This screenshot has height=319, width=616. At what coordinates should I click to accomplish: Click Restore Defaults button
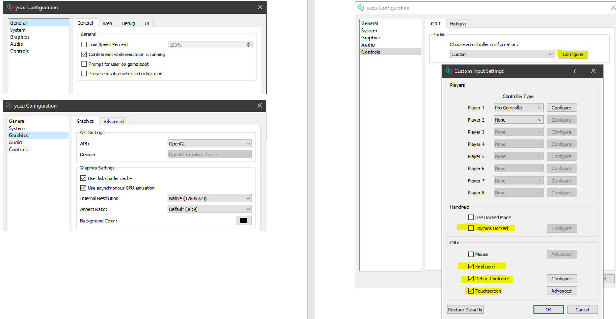[x=465, y=310]
